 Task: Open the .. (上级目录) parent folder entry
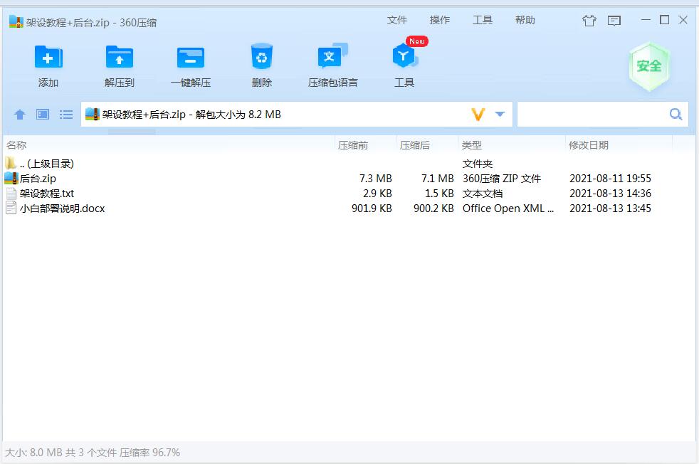point(46,164)
